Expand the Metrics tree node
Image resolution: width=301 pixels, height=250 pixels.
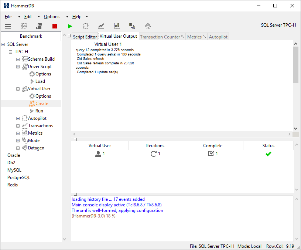tap(18, 134)
